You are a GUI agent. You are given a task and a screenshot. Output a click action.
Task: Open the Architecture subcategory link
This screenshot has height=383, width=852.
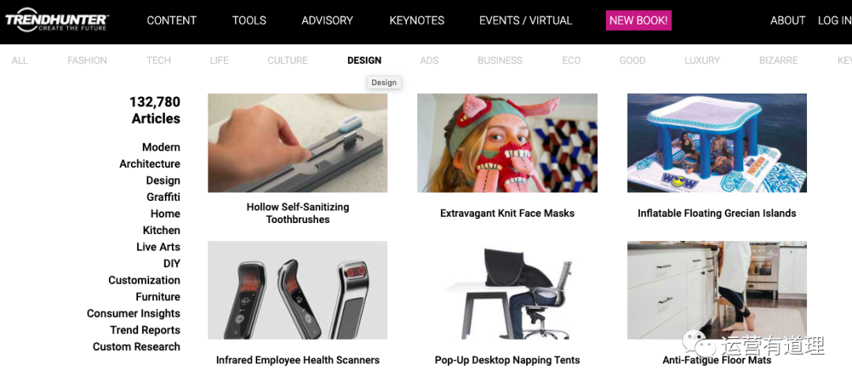pos(150,164)
